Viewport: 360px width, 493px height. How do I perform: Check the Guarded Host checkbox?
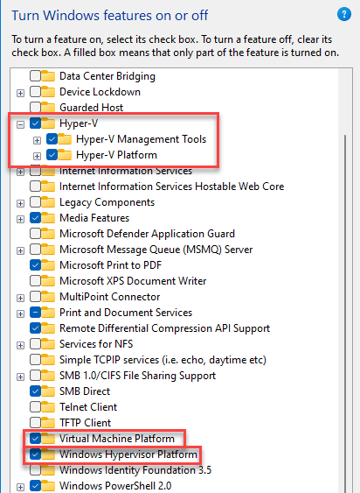click(x=35, y=108)
